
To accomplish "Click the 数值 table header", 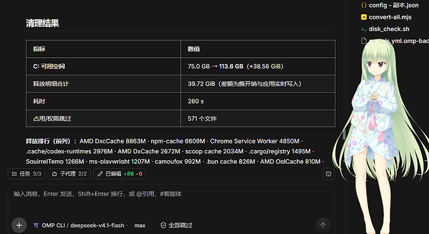I will 258,49.
